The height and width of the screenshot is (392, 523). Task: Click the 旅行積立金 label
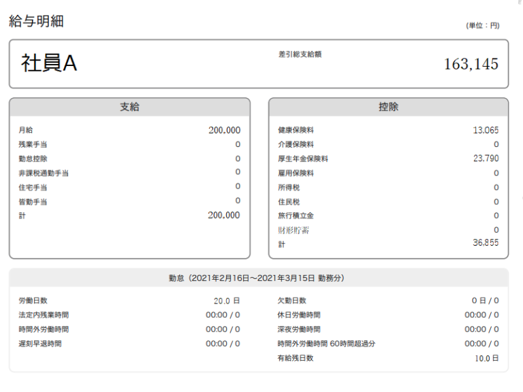tap(296, 216)
